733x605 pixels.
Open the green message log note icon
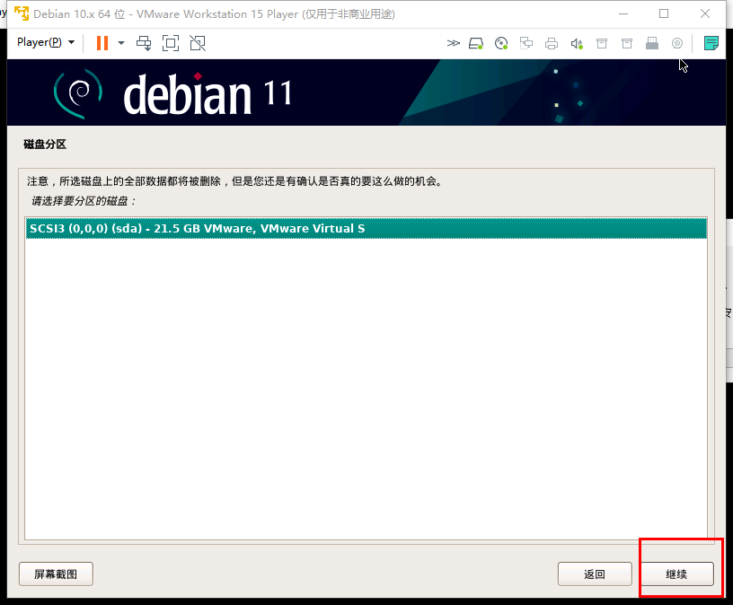(711, 43)
